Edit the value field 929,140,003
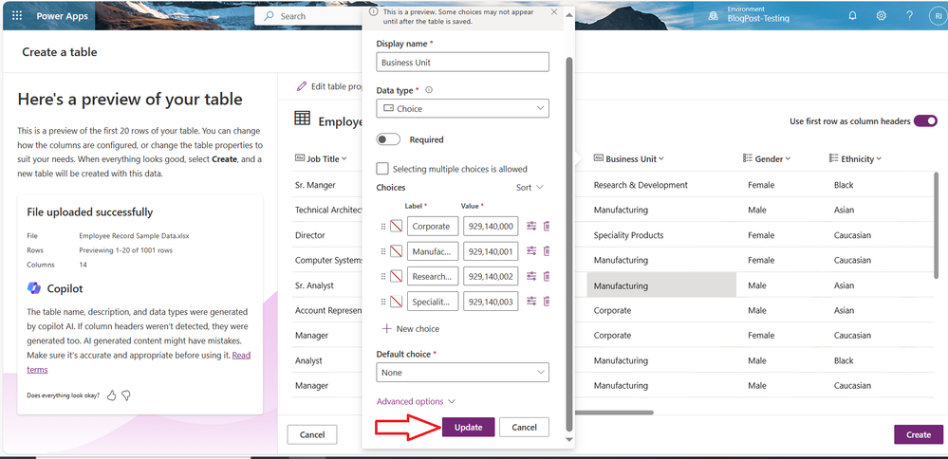This screenshot has height=459, width=948. coord(491,301)
